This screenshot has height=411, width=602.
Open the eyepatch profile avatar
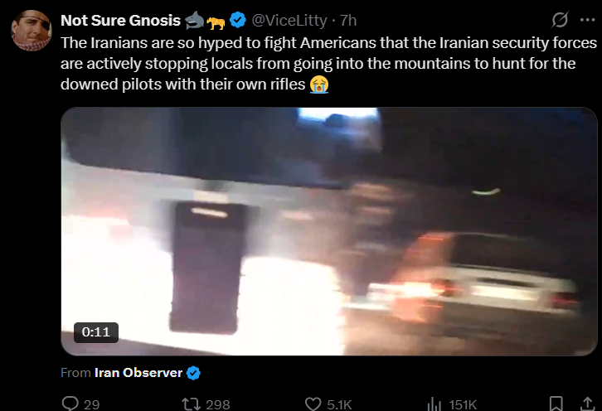pos(32,31)
